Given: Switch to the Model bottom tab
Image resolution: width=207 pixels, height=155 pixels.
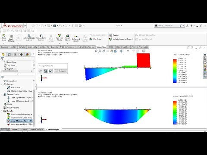Looking at the screenshot, I should click(15, 130).
